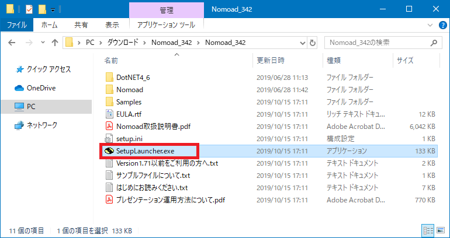Switch to details view layout icon
This screenshot has height=238, width=450.
click(428, 230)
